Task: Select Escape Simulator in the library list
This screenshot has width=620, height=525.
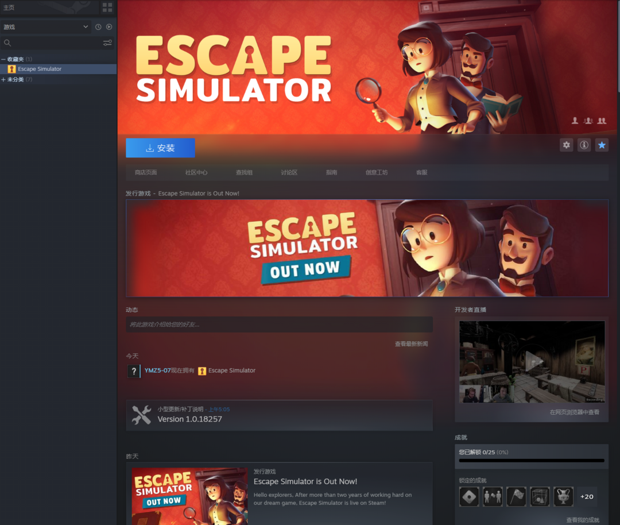Action: pyautogui.click(x=58, y=69)
